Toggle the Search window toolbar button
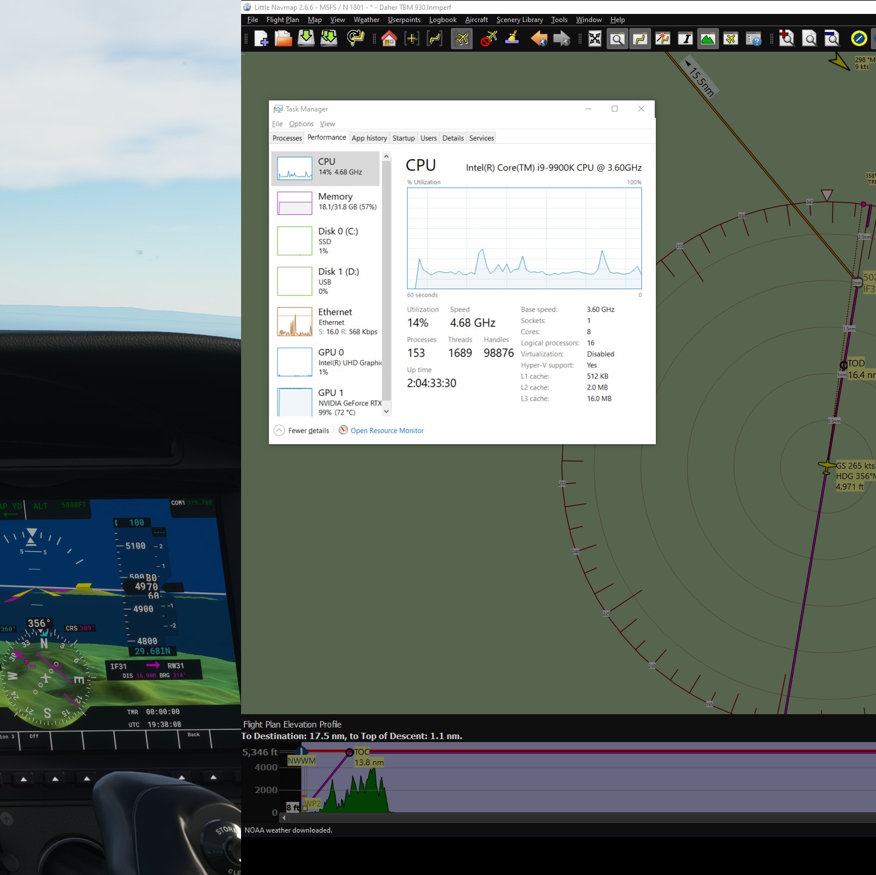This screenshot has height=875, width=876. [x=617, y=39]
